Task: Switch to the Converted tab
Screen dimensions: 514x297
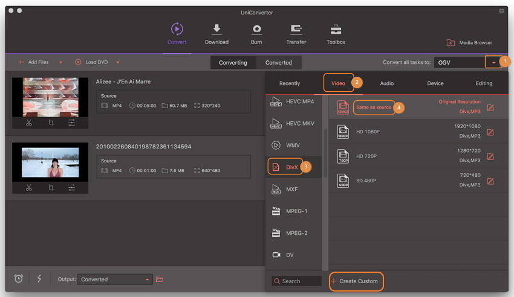Action: (x=279, y=62)
